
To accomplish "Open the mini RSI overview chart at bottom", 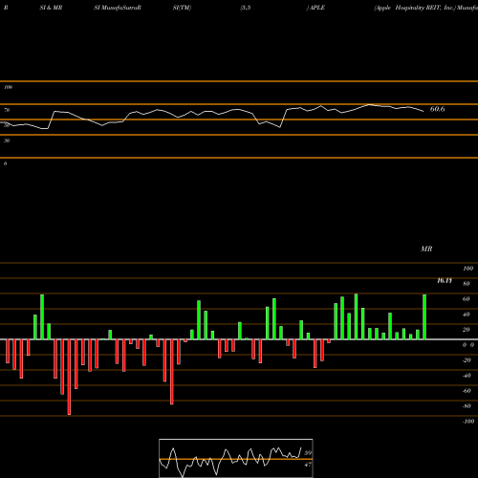I will [x=236, y=458].
